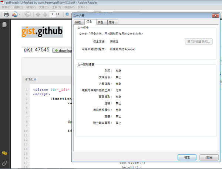This screenshot has width=222, height=169.
Task: Click the HTML # link in the document
Action: [x=30, y=80]
